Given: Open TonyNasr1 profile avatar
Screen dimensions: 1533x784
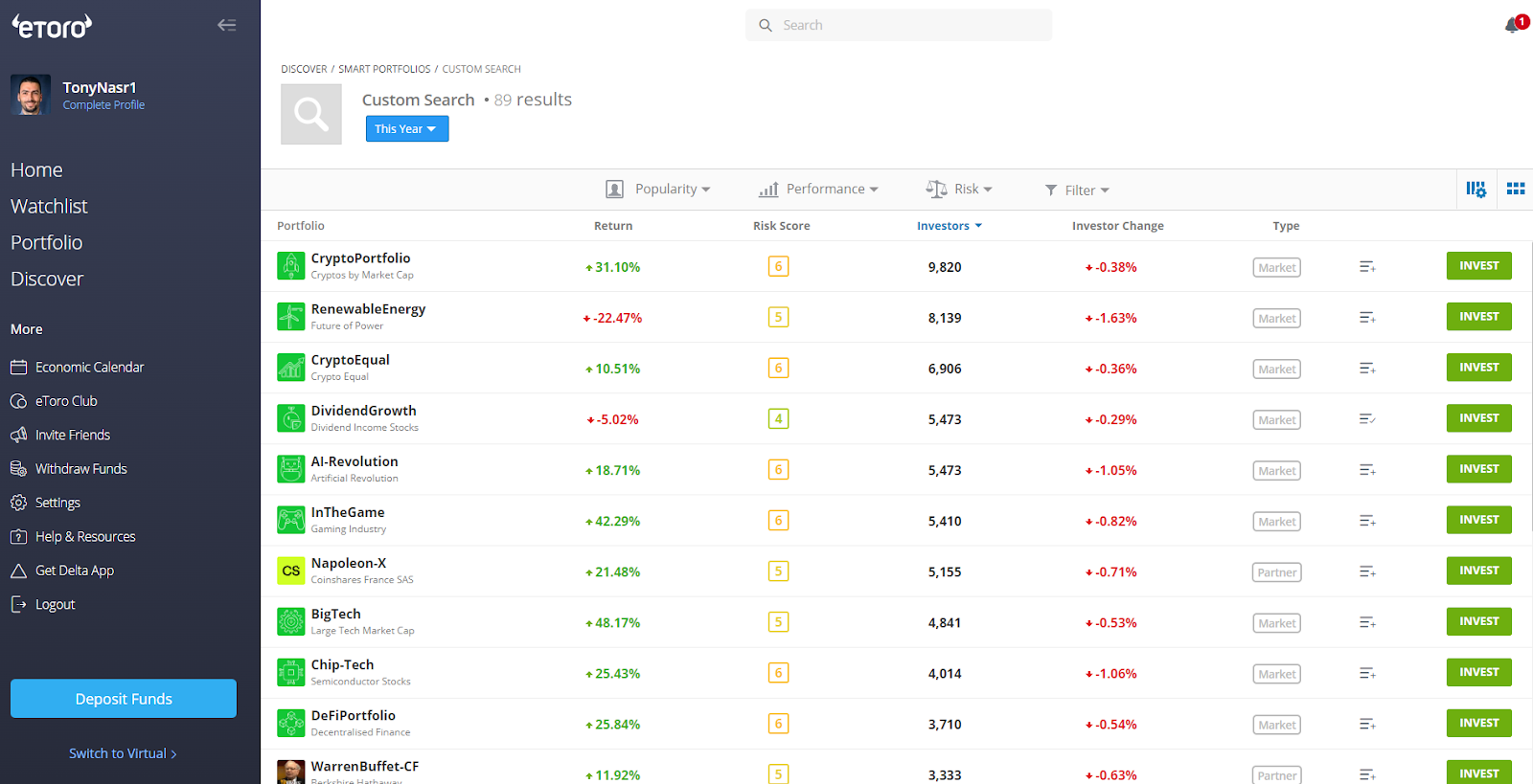Looking at the screenshot, I should point(31,95).
